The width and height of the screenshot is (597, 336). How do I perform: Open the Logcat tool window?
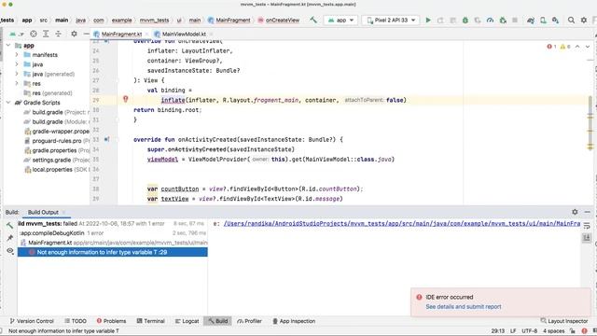point(187,321)
